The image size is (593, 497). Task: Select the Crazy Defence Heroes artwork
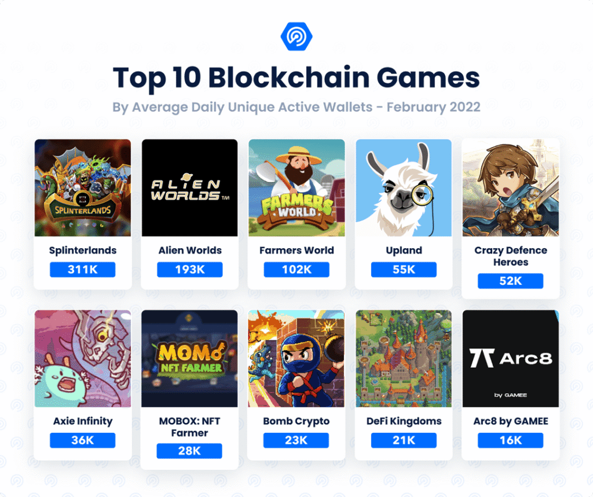click(510, 187)
